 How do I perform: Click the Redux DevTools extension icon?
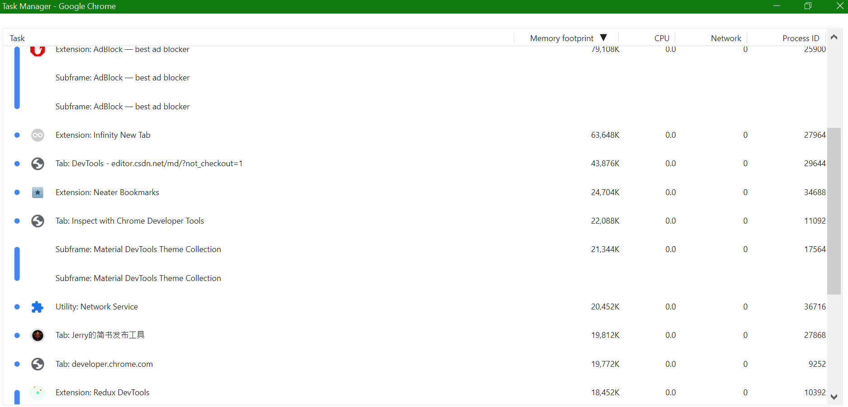click(38, 393)
